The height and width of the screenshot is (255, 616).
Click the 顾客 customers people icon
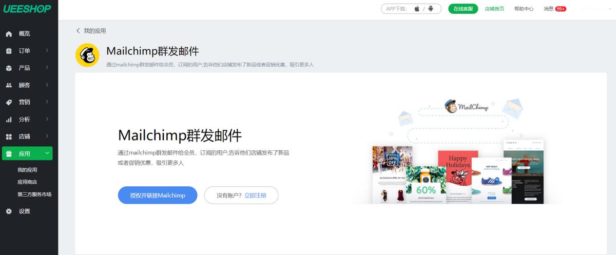click(9, 85)
